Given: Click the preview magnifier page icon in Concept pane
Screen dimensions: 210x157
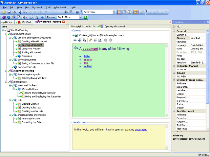Looking at the screenshot, I should pyautogui.click(x=100, y=40).
